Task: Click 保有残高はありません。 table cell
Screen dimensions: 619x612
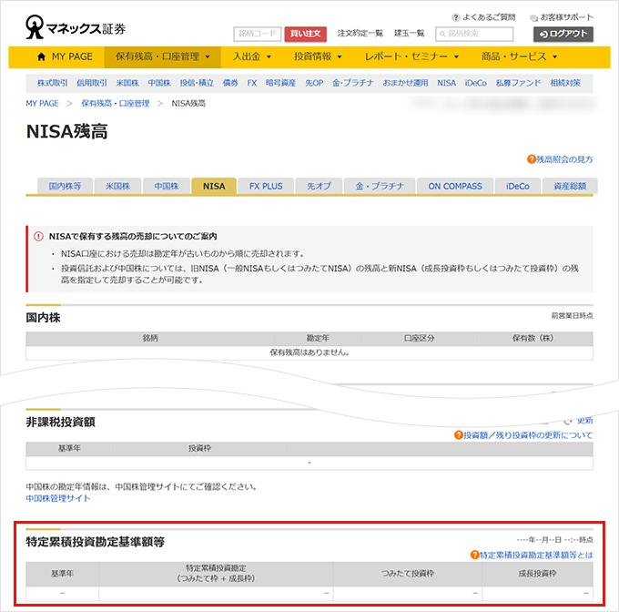Action: [x=309, y=352]
